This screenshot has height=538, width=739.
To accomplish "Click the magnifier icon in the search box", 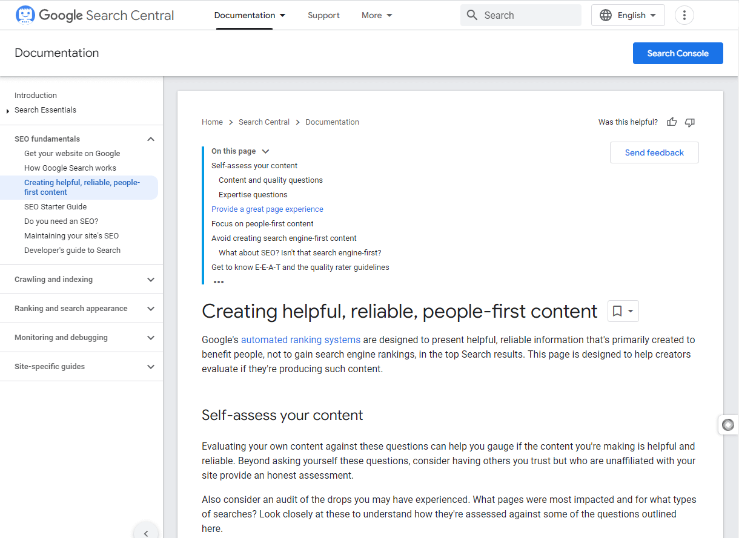I will [472, 15].
